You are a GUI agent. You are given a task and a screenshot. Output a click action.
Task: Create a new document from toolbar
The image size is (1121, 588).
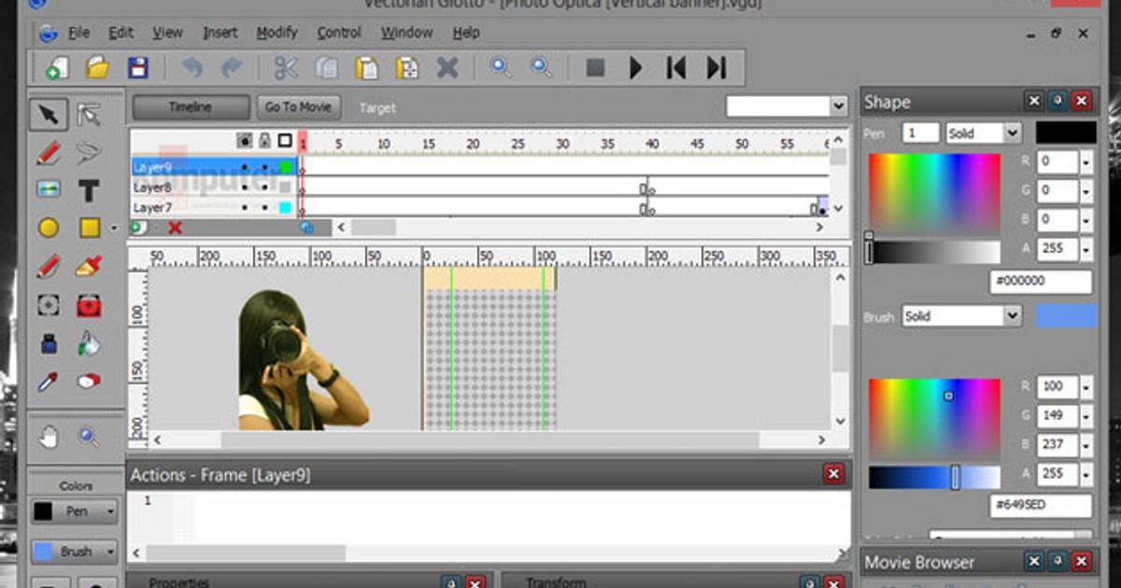coord(56,68)
